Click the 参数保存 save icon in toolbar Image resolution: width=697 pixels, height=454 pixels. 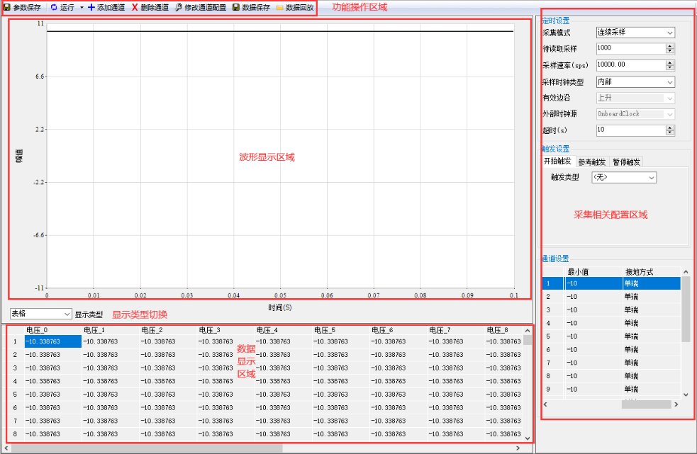[7, 7]
